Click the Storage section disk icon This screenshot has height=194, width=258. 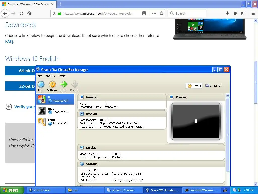(82, 164)
